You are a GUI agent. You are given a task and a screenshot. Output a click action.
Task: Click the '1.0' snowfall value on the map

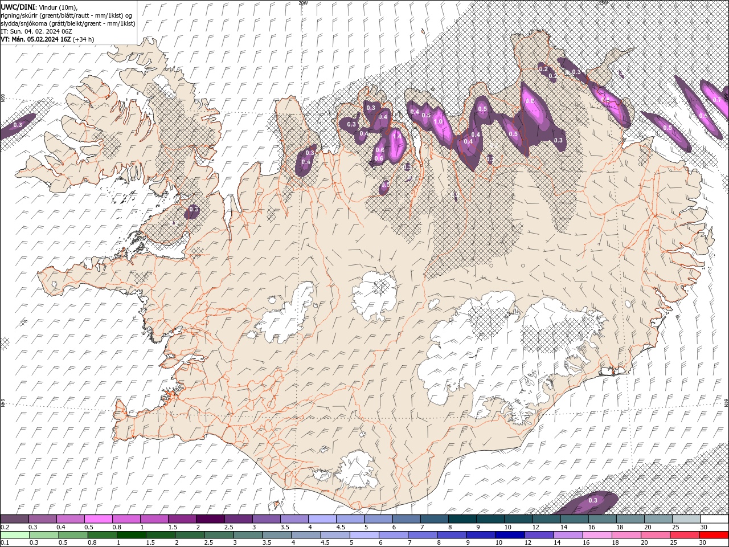click(438, 121)
